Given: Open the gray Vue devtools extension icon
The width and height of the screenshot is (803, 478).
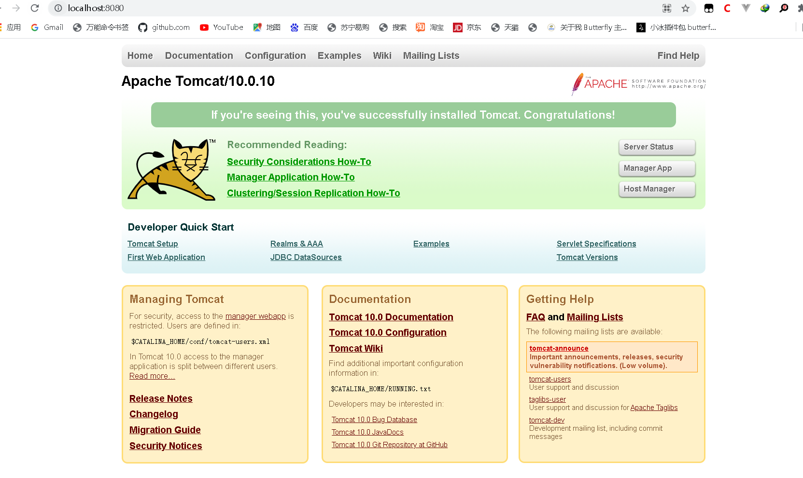Looking at the screenshot, I should point(746,8).
